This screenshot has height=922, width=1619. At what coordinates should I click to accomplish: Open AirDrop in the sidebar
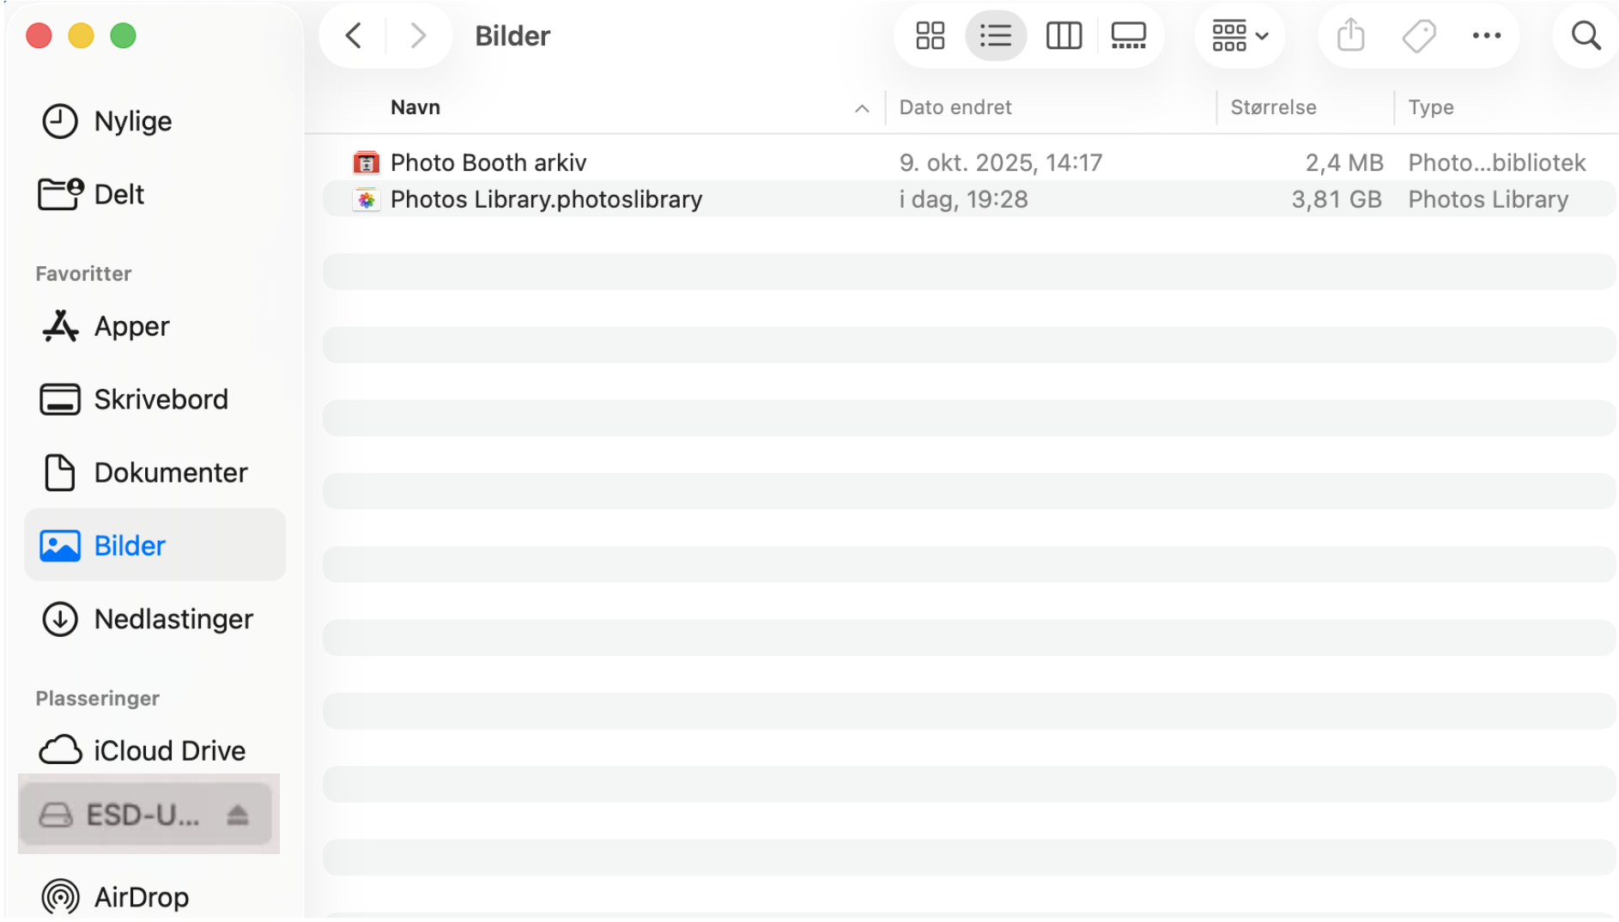click(155, 897)
